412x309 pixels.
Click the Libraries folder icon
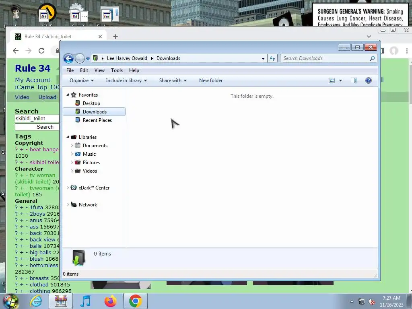74,137
